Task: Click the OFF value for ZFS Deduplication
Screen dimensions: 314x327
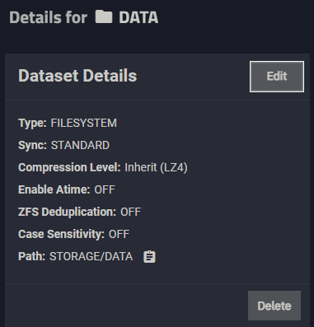Action: [x=131, y=212]
